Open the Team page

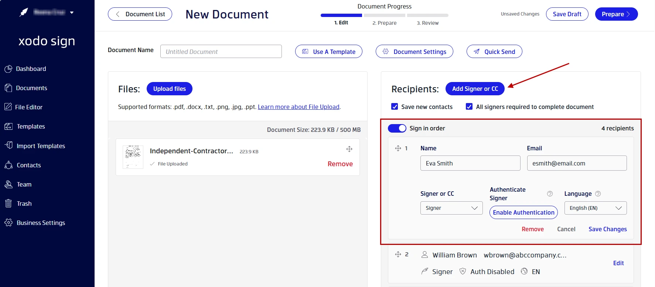click(x=24, y=184)
